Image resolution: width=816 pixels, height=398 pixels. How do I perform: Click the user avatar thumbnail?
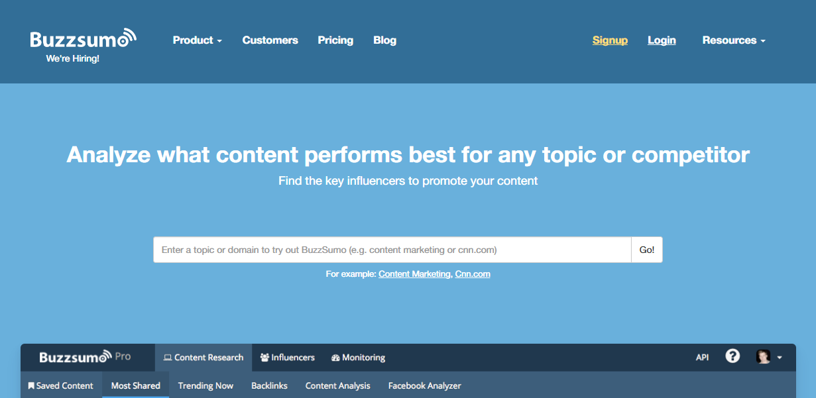point(763,357)
